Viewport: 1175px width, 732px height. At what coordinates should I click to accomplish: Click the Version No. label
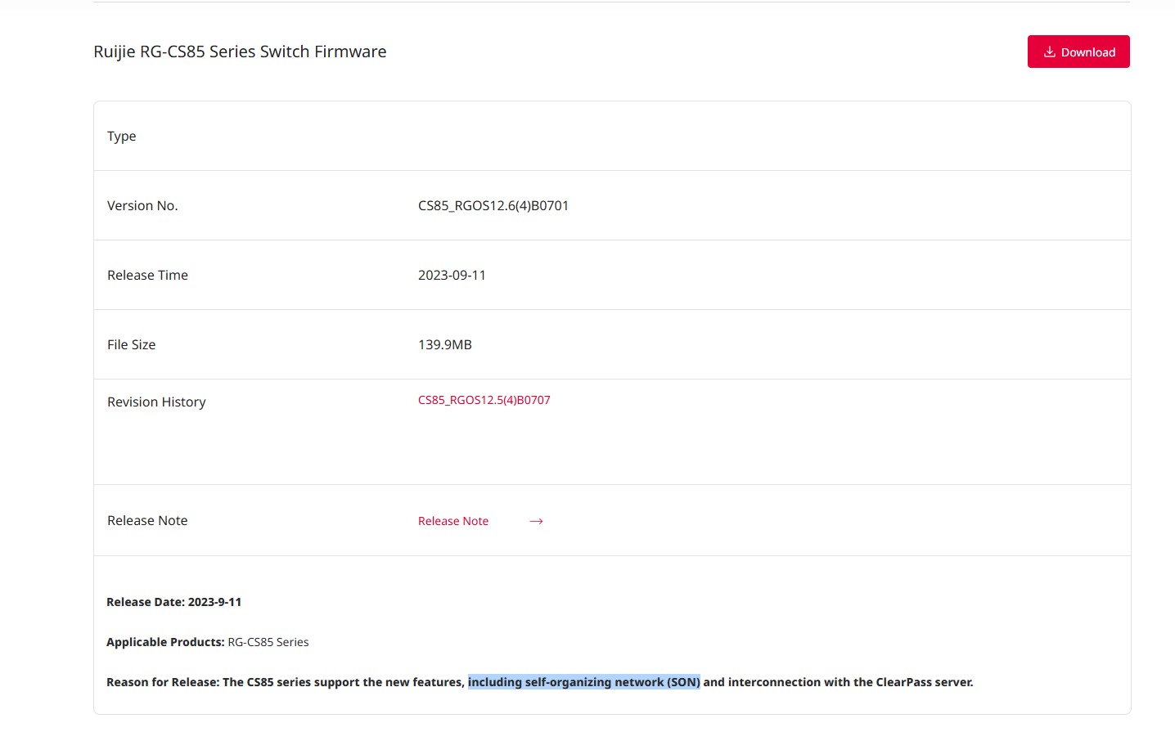[142, 205]
